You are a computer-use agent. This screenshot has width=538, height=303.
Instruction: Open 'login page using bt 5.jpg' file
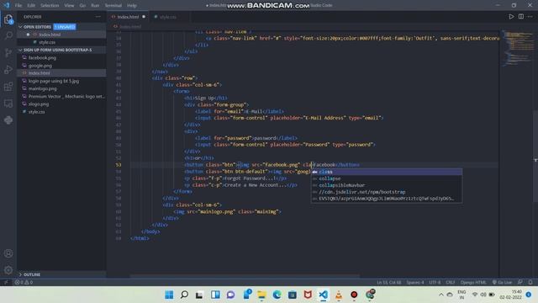[61, 81]
